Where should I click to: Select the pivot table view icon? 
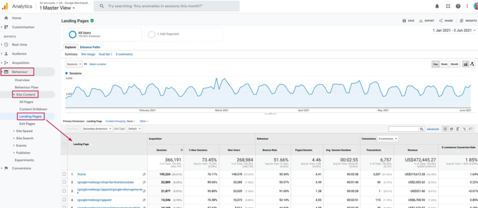tap(472, 128)
